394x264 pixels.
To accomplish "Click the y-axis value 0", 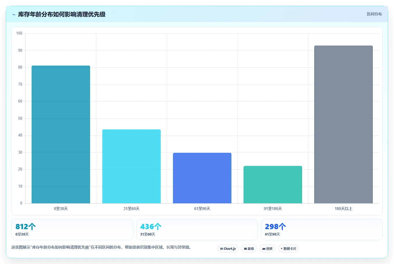I will point(21,203).
